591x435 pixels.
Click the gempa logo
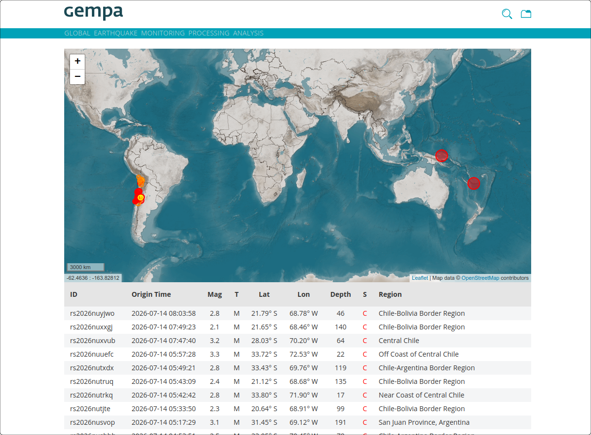[x=93, y=12]
